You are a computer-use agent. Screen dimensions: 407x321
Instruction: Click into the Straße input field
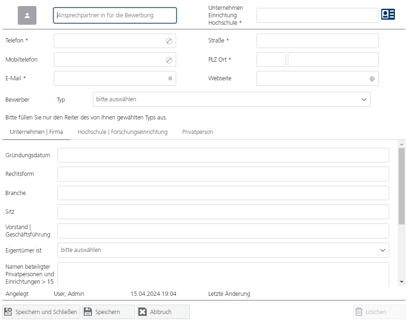pyautogui.click(x=318, y=41)
